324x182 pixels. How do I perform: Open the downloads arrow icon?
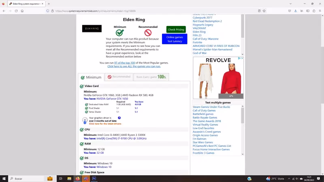[296, 11]
